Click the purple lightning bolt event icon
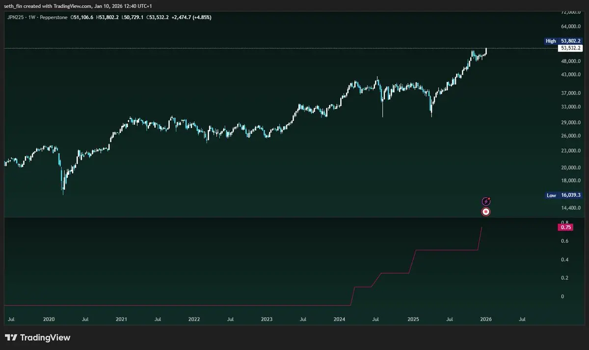This screenshot has width=589, height=350. pos(486,201)
